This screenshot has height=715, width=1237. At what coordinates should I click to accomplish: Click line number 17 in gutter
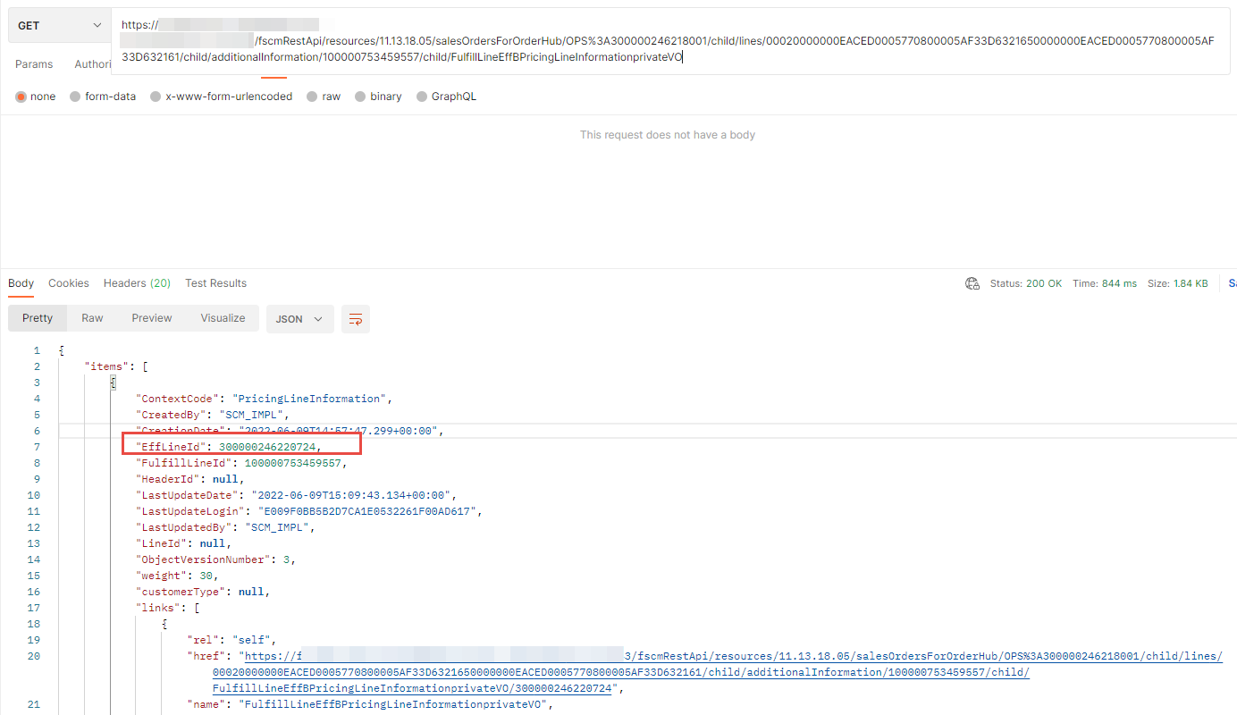(x=33, y=608)
